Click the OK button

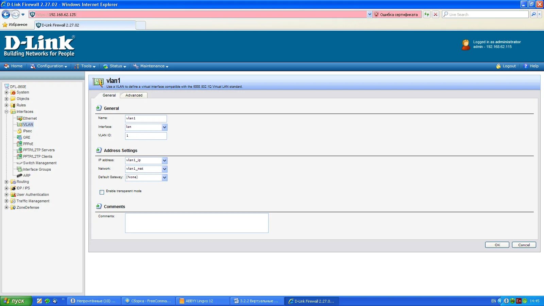click(x=497, y=245)
